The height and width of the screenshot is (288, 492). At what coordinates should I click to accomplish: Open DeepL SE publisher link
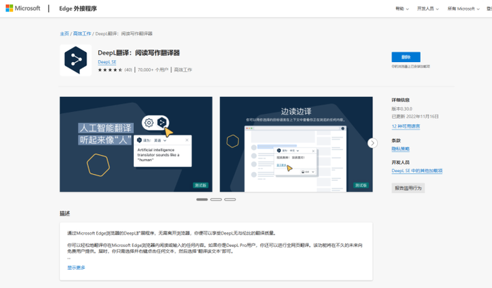pyautogui.click(x=107, y=62)
